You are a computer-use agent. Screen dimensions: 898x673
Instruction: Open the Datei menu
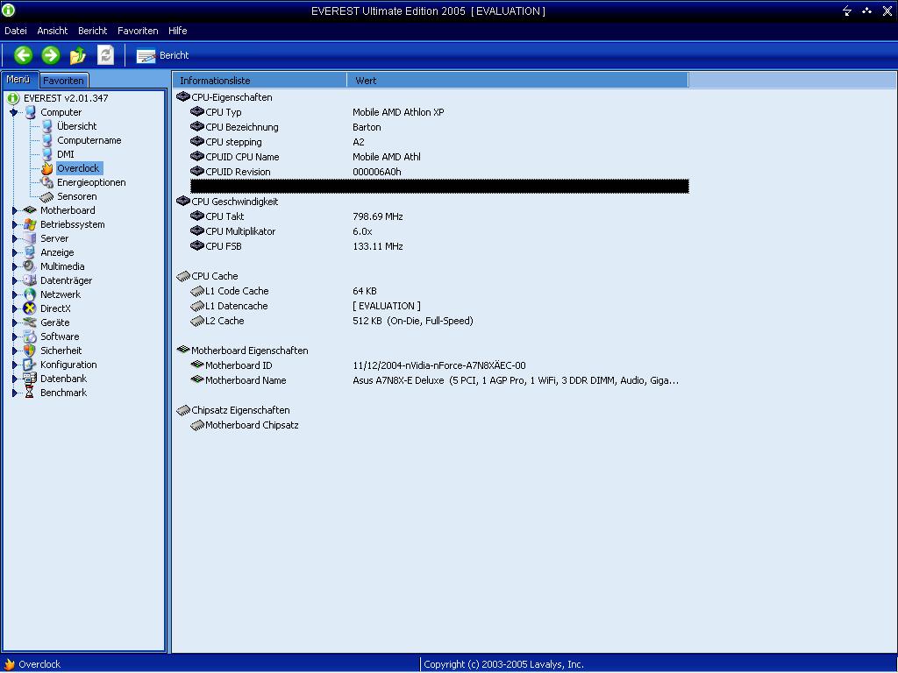[x=16, y=31]
